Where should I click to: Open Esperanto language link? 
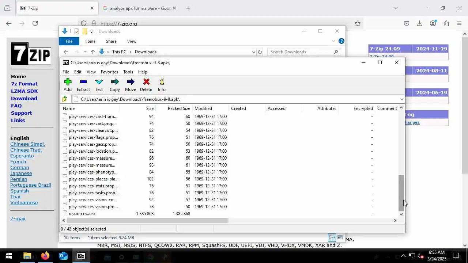click(x=22, y=156)
